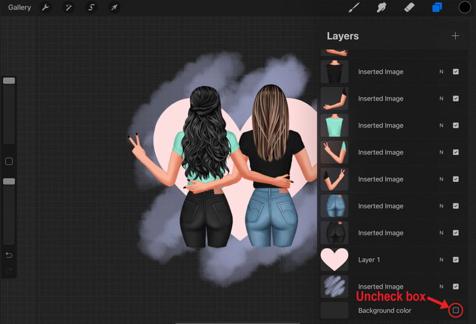The width and height of the screenshot is (476, 324).
Task: Open blend mode N of teal top layer
Action: (441, 125)
